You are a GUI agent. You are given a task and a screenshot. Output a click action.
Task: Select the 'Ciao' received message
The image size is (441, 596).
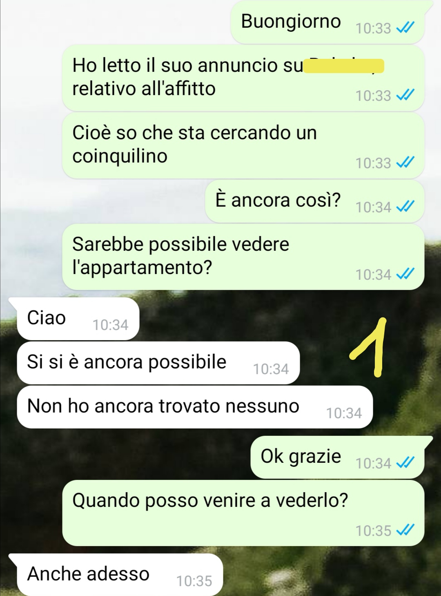(74, 319)
